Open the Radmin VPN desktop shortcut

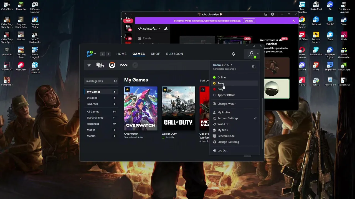click(316, 51)
